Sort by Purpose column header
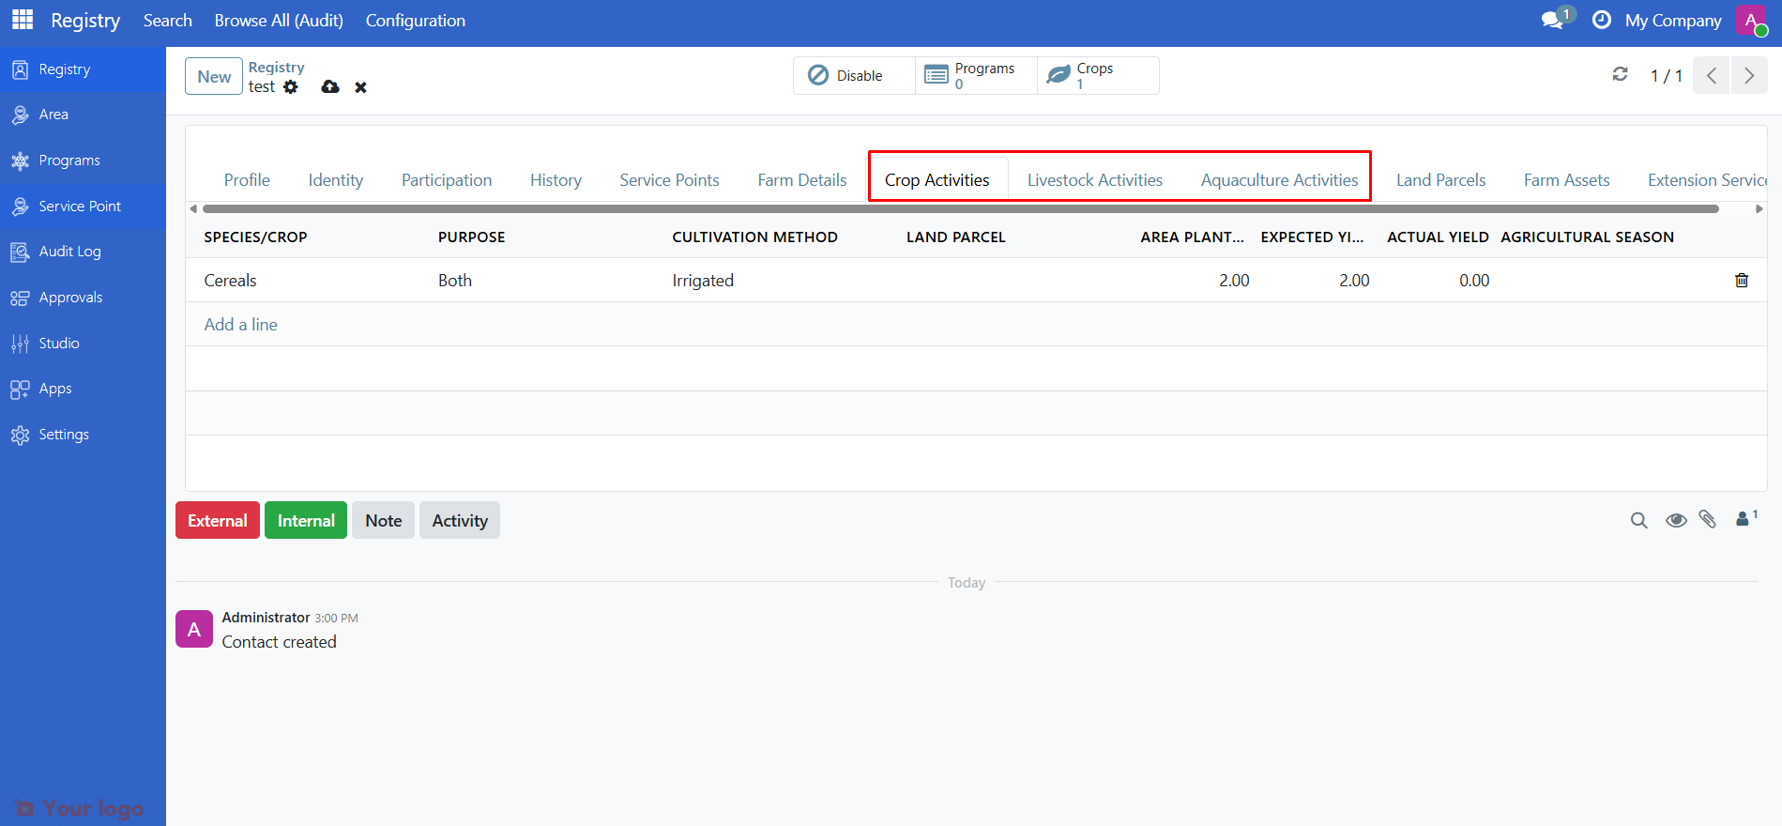The image size is (1782, 826). click(x=472, y=237)
